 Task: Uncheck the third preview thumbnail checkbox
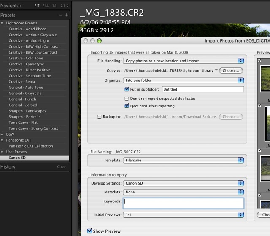[260, 150]
